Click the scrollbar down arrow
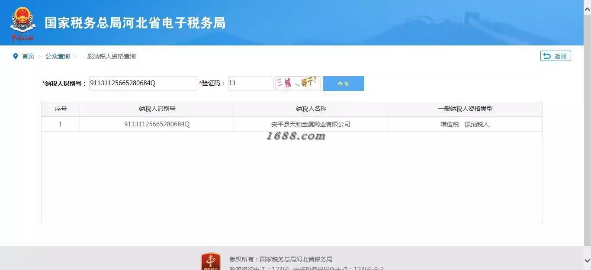Image resolution: width=591 pixels, height=270 pixels. click(x=587, y=260)
